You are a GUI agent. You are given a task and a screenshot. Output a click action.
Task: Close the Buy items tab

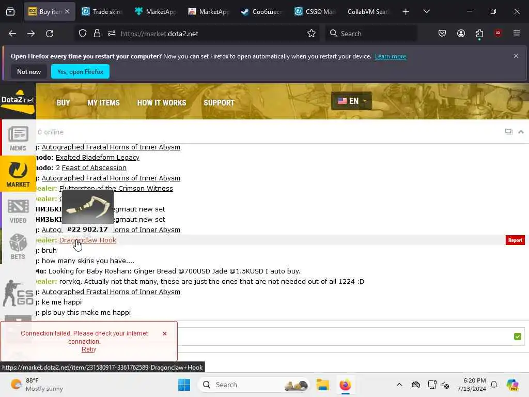67,11
